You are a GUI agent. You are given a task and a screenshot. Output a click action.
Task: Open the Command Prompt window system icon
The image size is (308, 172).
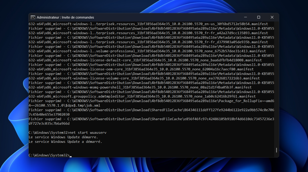tap(33, 17)
